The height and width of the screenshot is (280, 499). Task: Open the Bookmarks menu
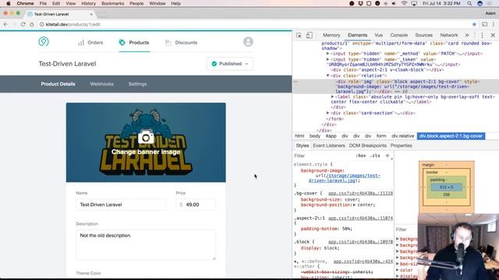click(x=112, y=3)
